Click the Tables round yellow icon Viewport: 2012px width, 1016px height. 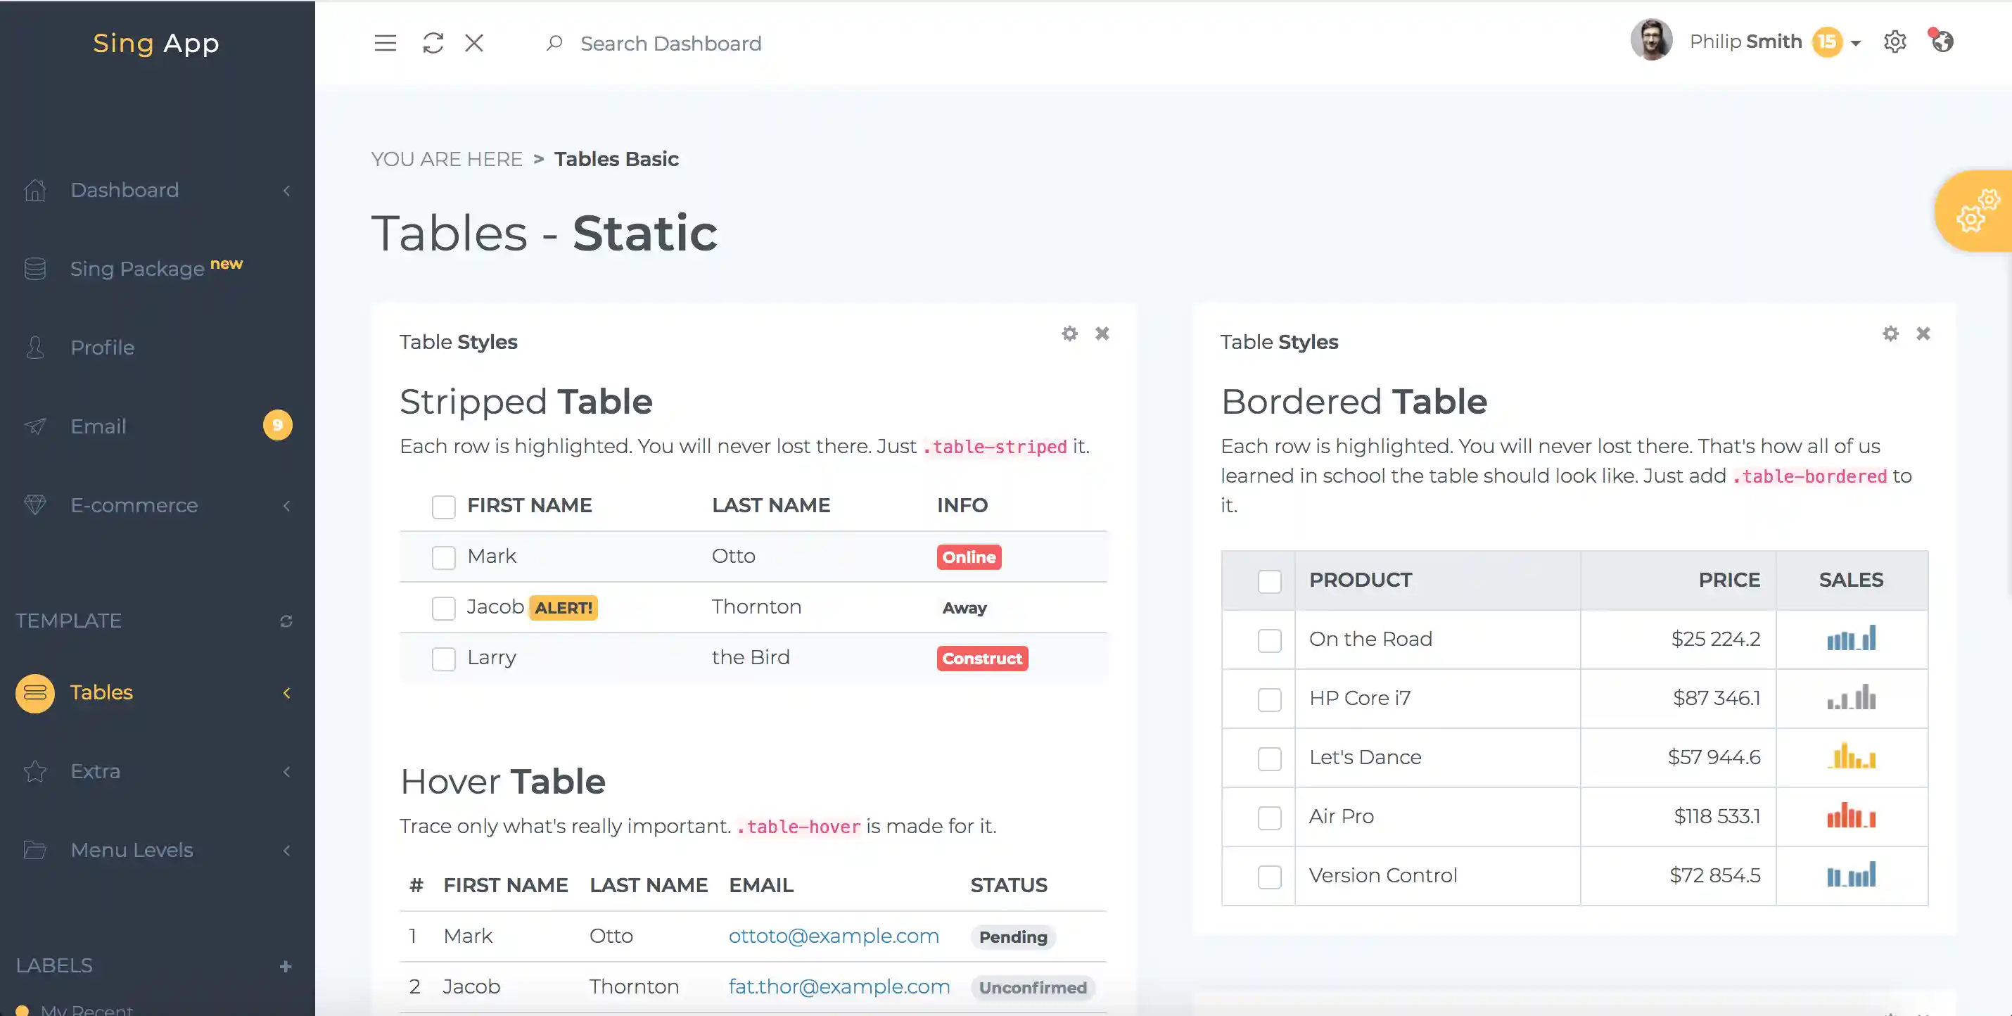(x=35, y=692)
